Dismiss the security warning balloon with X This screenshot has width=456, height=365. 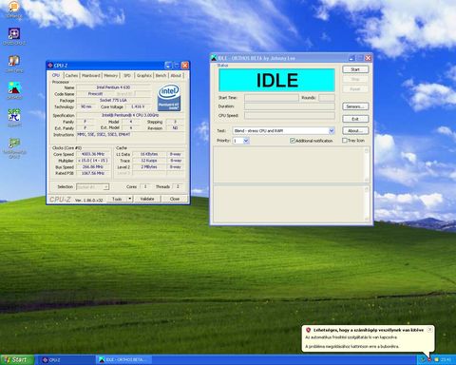(429, 330)
